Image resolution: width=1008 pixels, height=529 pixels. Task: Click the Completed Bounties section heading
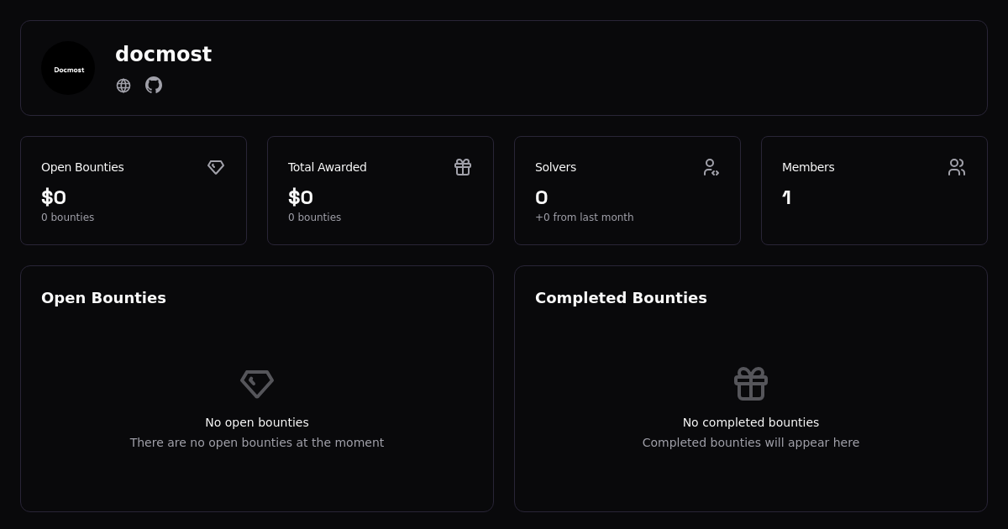pyautogui.click(x=621, y=298)
